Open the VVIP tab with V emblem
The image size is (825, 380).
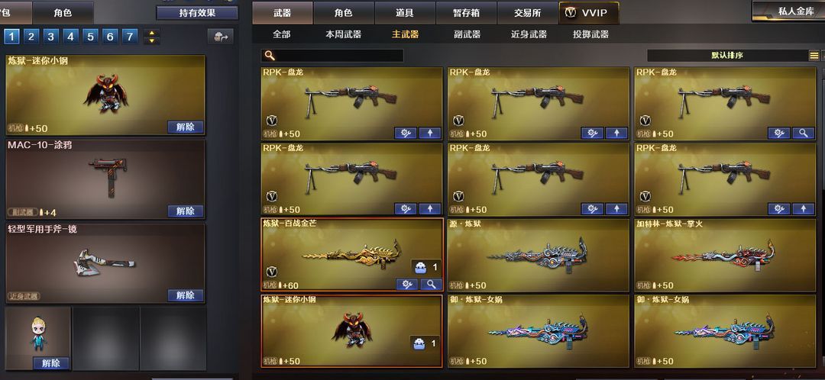(588, 13)
